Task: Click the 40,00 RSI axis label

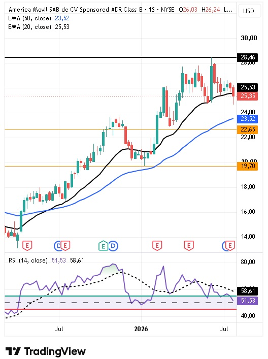Action: 248,316
